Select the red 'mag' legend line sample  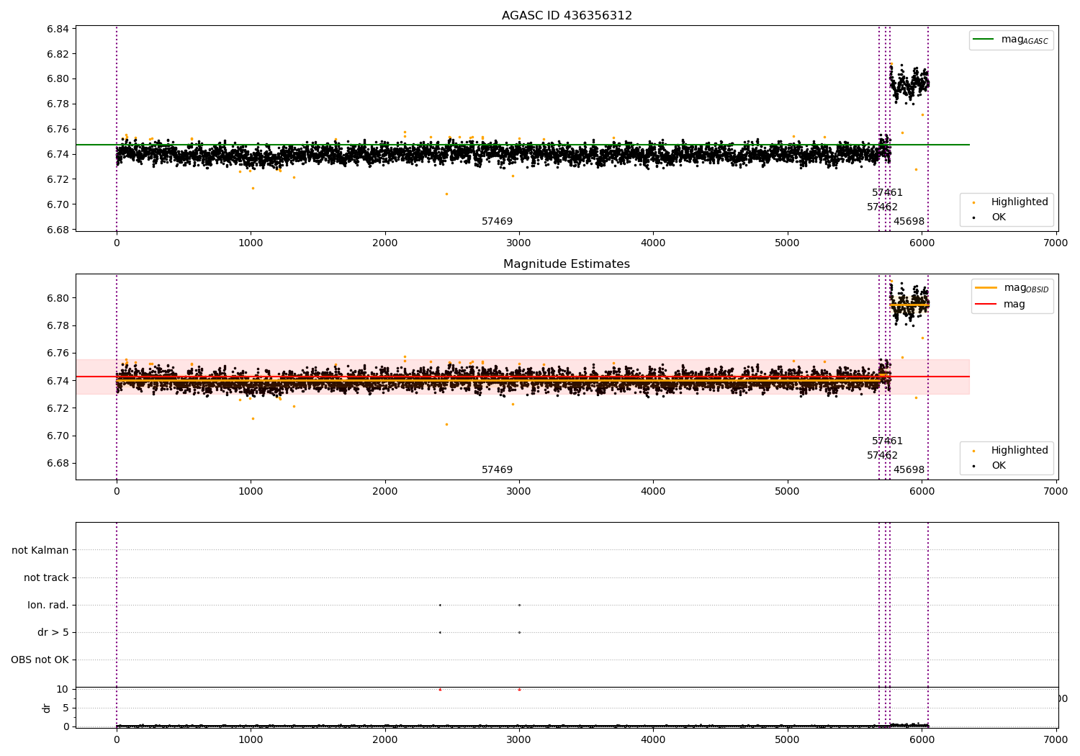pos(986,305)
